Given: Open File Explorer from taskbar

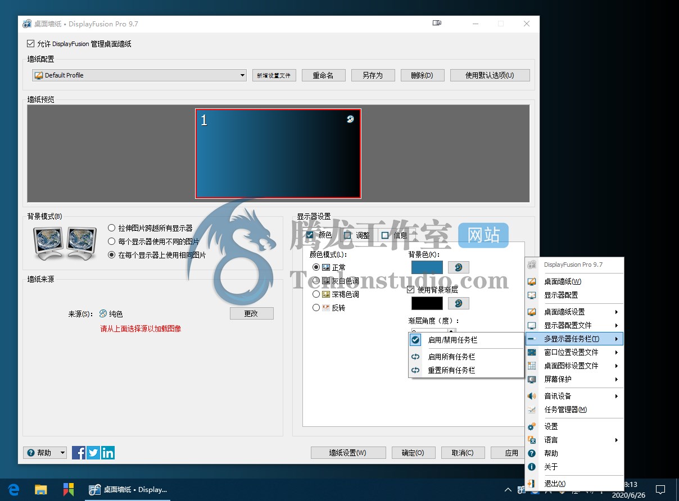Looking at the screenshot, I should tap(41, 489).
